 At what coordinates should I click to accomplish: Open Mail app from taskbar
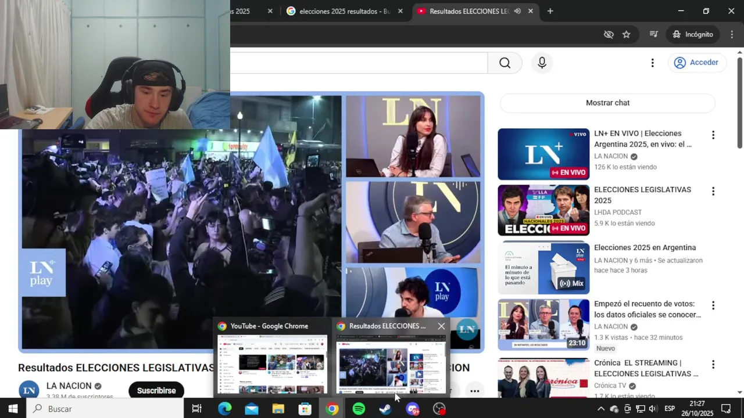click(251, 409)
